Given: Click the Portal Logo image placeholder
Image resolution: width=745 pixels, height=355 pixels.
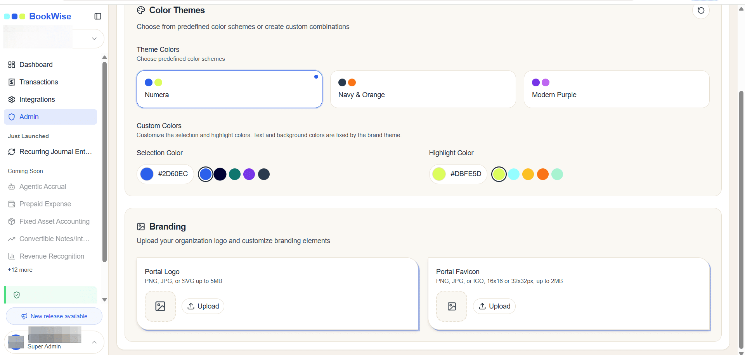Looking at the screenshot, I should tap(160, 306).
